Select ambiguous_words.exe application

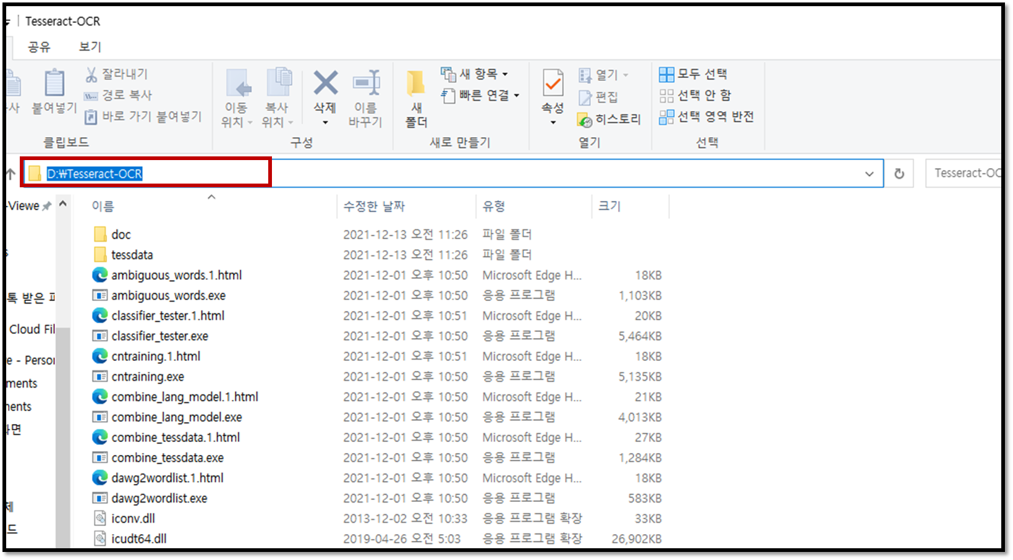[168, 295]
